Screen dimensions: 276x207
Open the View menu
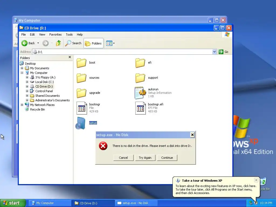[42, 34]
